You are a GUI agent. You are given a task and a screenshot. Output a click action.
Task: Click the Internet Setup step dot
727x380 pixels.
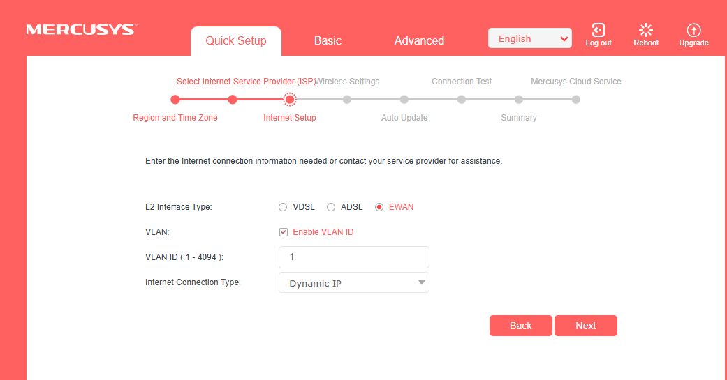click(x=290, y=100)
